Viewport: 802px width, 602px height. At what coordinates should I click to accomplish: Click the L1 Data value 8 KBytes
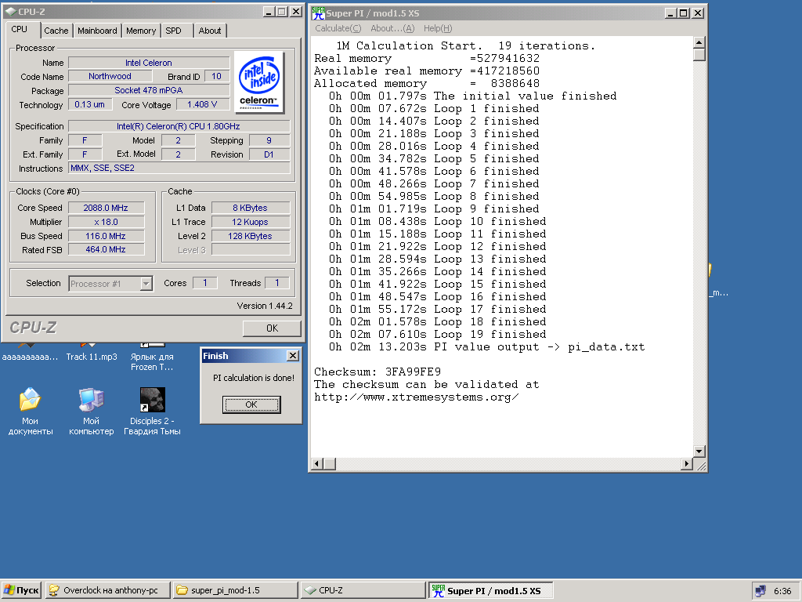[251, 208]
